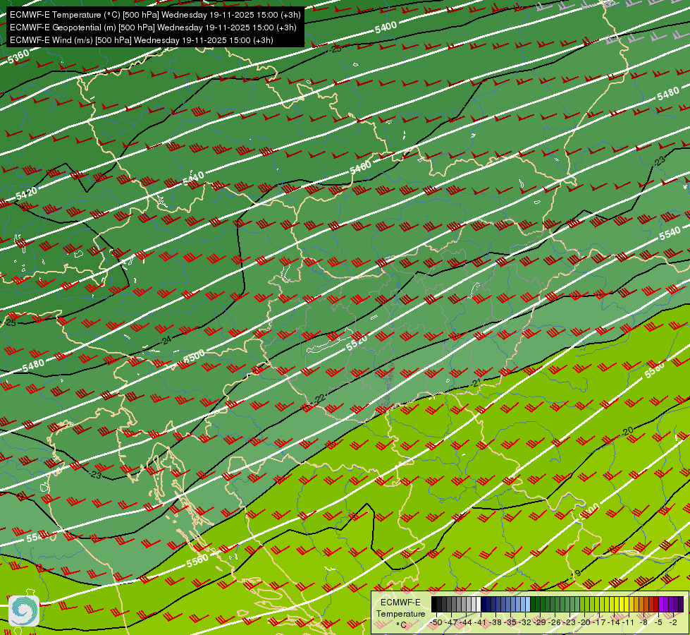Click the -26 tick label in the legend
Viewport: 690px width, 635px height.
tap(555, 622)
